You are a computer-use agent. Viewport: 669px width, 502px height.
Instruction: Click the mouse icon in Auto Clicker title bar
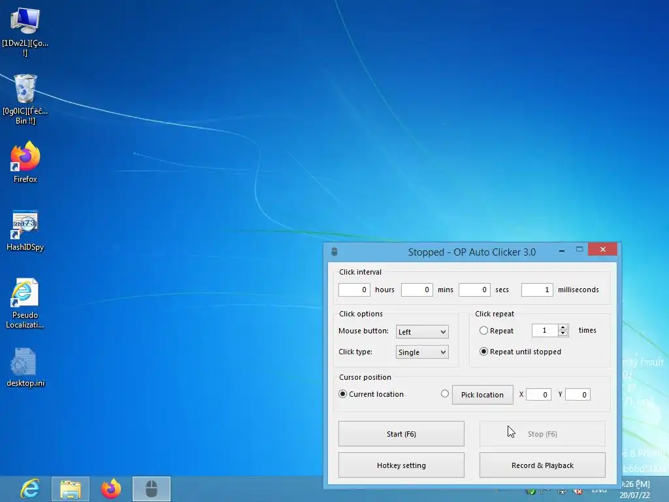(334, 252)
